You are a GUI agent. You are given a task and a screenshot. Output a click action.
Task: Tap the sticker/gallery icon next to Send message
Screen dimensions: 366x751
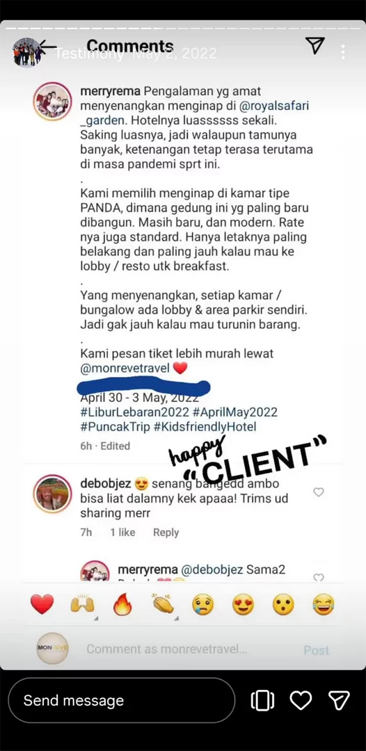click(262, 701)
